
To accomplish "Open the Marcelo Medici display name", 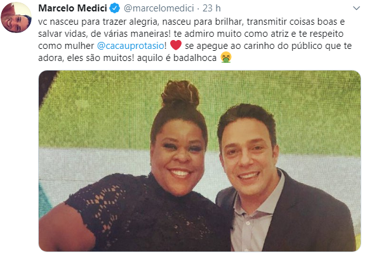I will click(73, 8).
